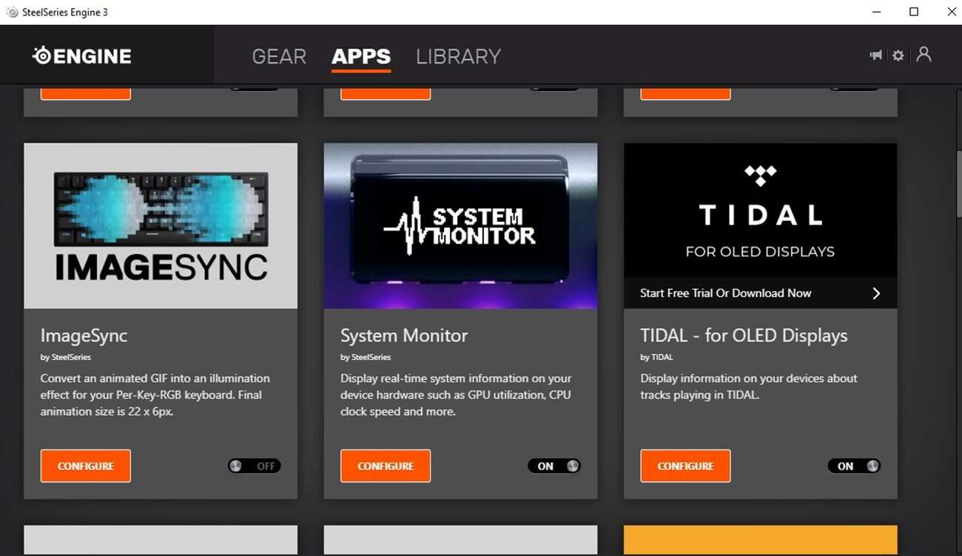Click the SteelSeries app icon in title bar
Viewport: 962px width, 556px height.
pyautogui.click(x=12, y=12)
